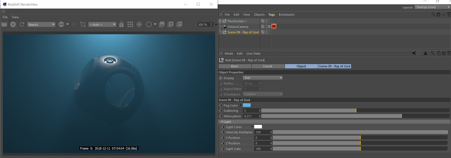Viewport: 451px width, 158px height.
Task: Open the Beauty AOV dropdown
Action: [x=41, y=25]
